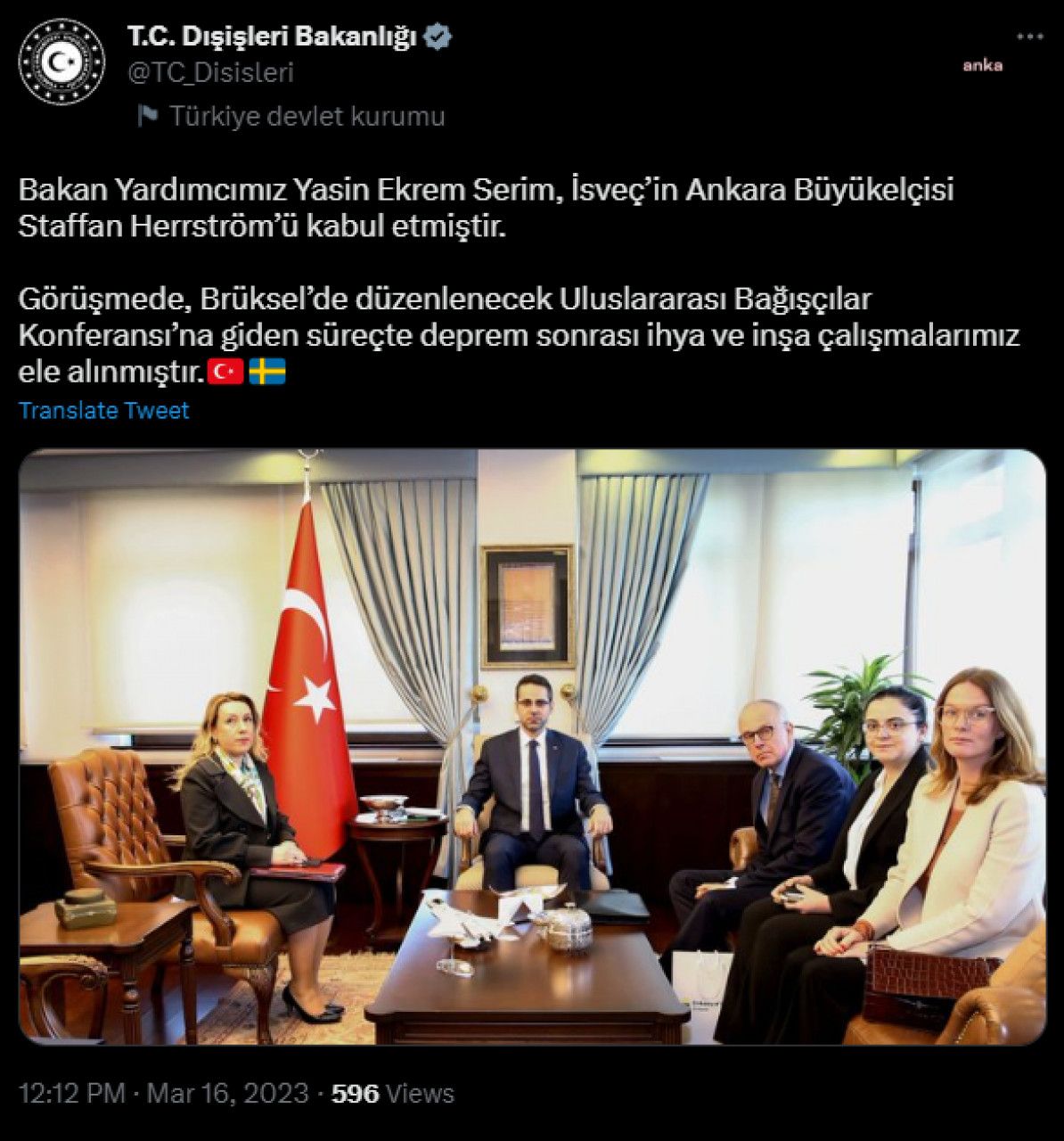Click the flag icon for state institution label
1064x1141 pixels.
tap(148, 116)
